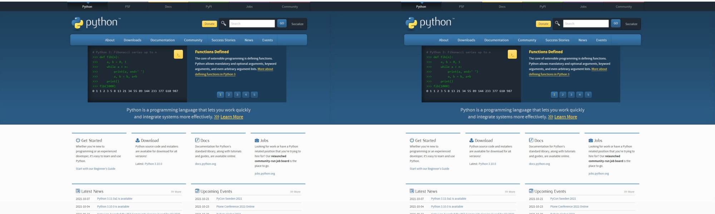
Task: Open Downloads menu on left page
Action: tap(133, 40)
